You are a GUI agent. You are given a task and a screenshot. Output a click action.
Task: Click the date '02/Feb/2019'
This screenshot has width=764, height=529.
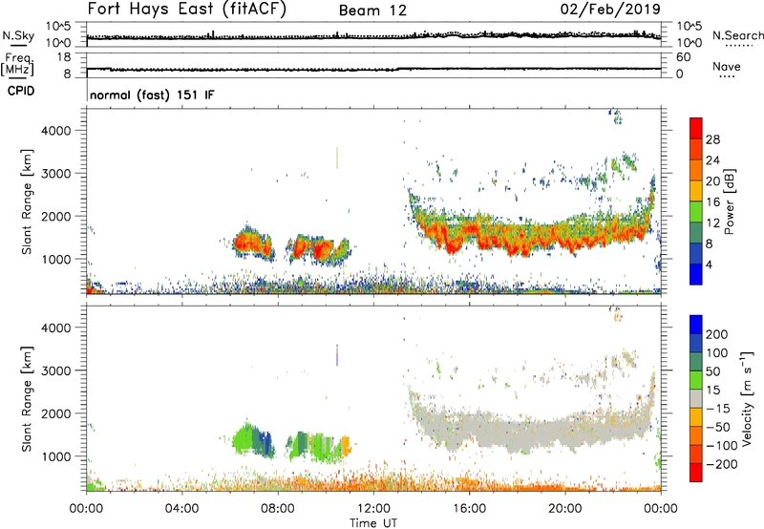(610, 9)
